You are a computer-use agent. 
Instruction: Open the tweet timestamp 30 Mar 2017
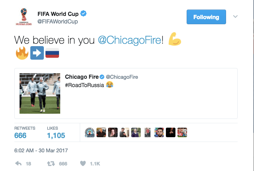coord(41,151)
